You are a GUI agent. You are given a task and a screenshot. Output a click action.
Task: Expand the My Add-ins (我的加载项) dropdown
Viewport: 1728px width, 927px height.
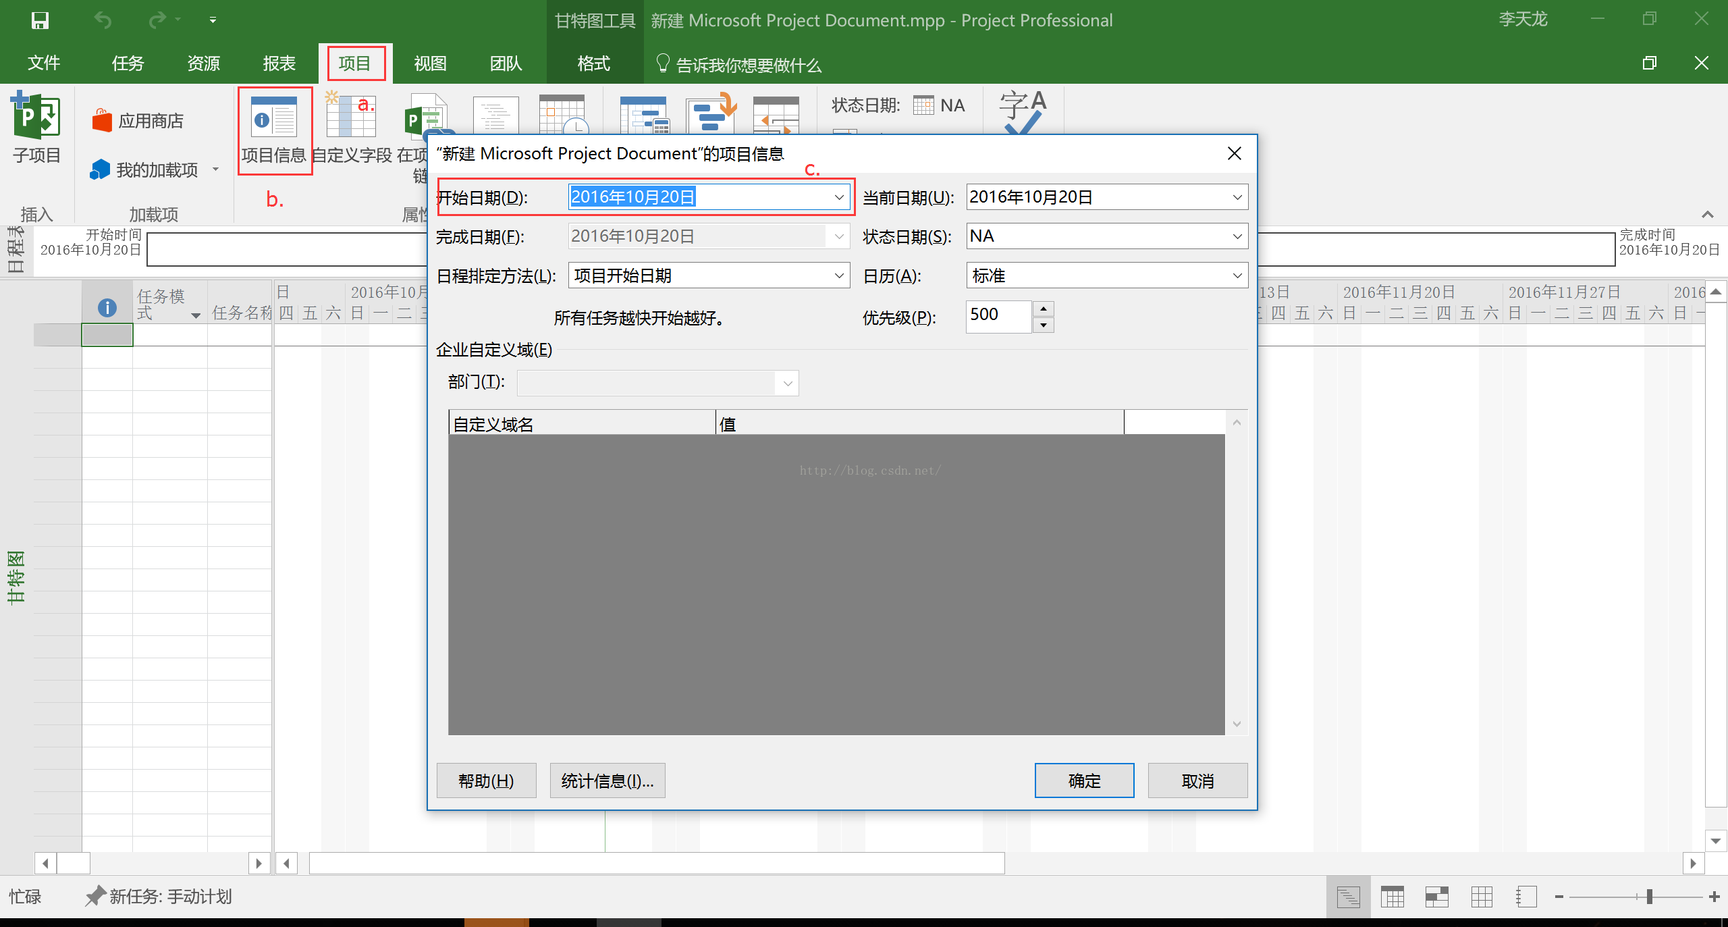coord(216,169)
